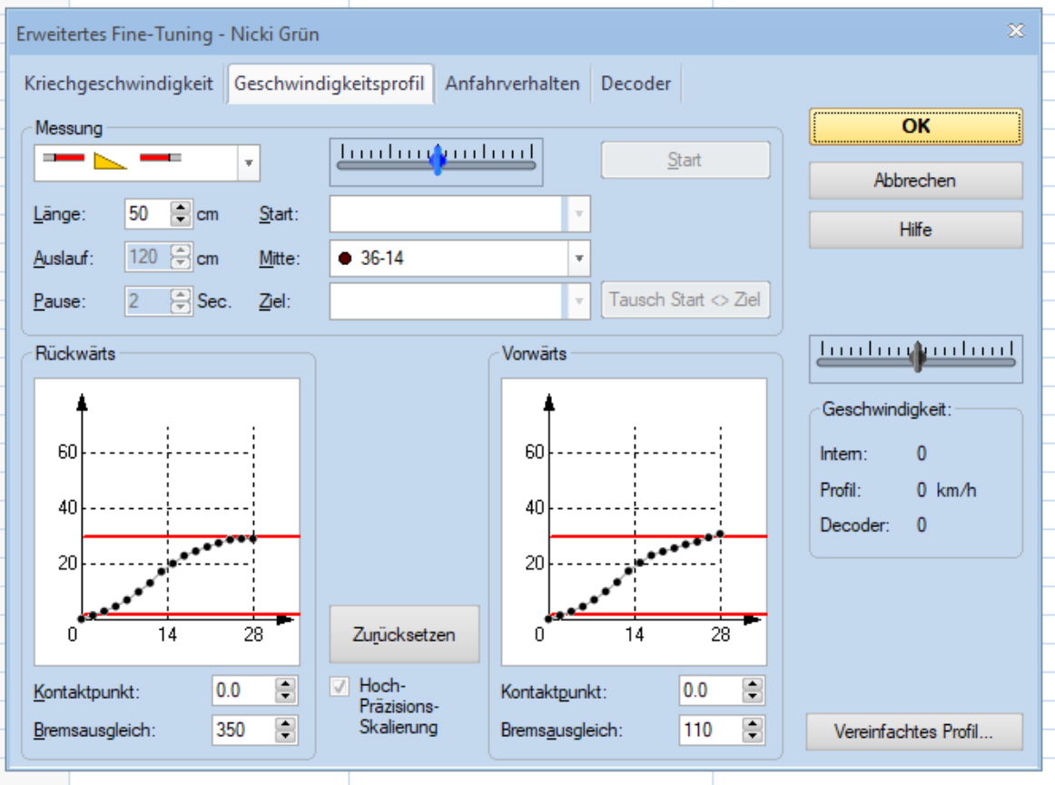Increase Rückwärts Bremsausgleich value

(286, 723)
